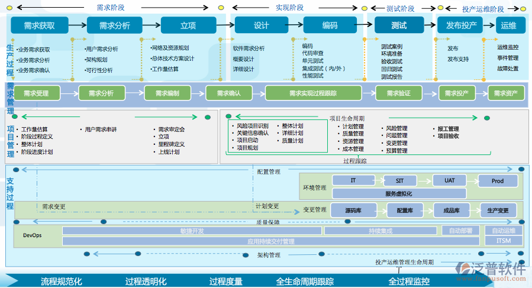This screenshot has height=288, width=532.
Task: Open the 源码库 repository box
Action: tap(353, 210)
